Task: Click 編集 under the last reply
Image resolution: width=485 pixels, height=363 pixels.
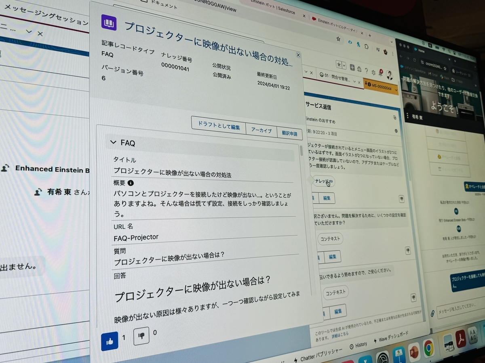Action: tap(338, 311)
